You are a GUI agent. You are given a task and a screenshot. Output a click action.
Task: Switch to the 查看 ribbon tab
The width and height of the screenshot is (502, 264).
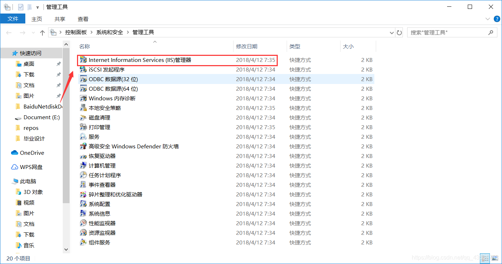click(x=83, y=19)
